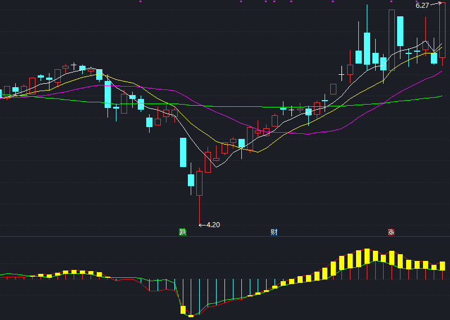Select the 4.20 low price label
The image size is (450, 320).
tap(213, 225)
